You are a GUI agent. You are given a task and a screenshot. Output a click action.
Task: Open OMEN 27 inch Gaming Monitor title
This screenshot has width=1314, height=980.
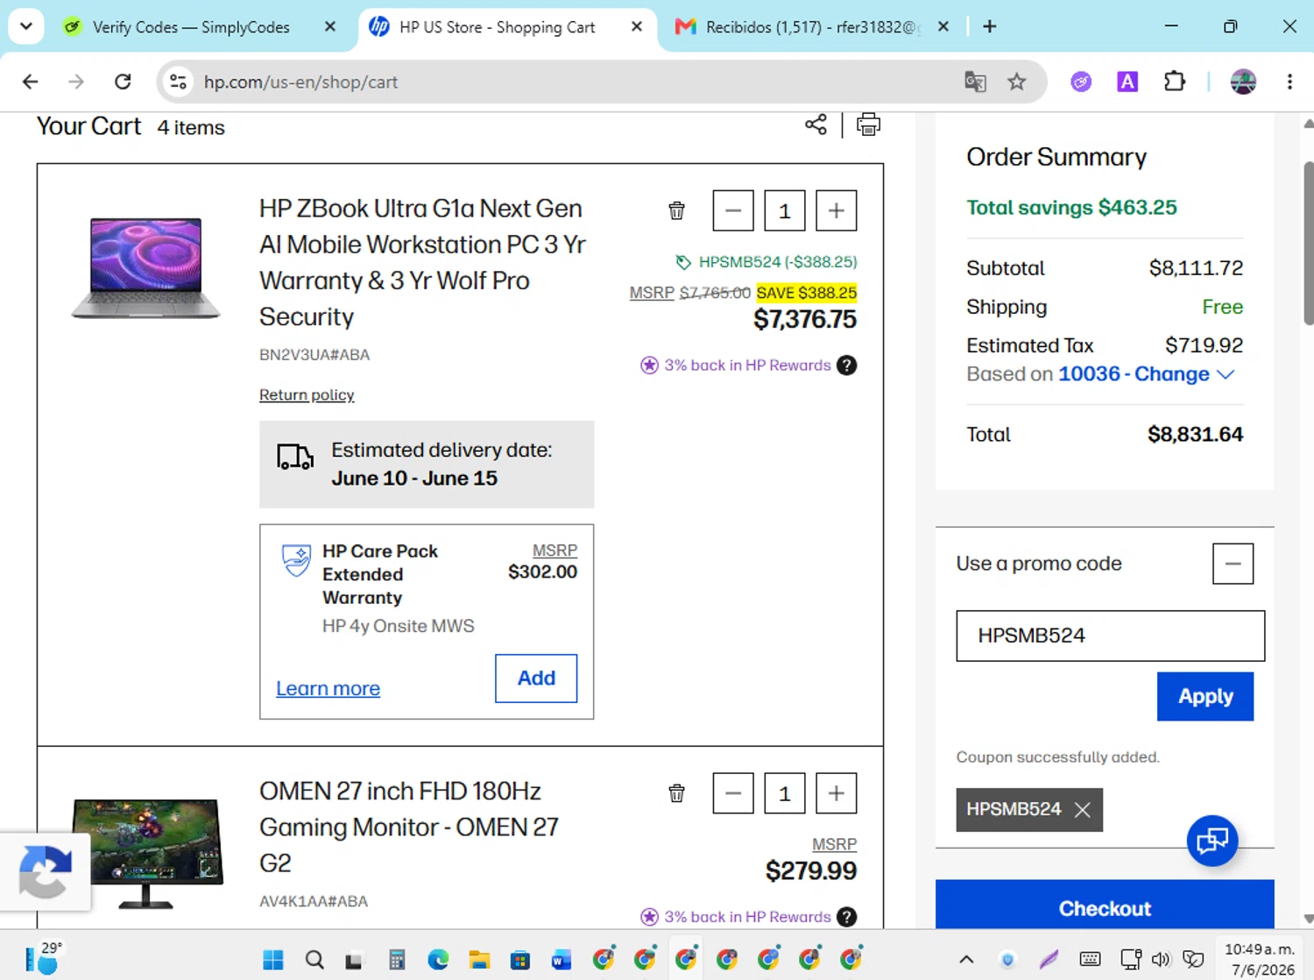408,827
